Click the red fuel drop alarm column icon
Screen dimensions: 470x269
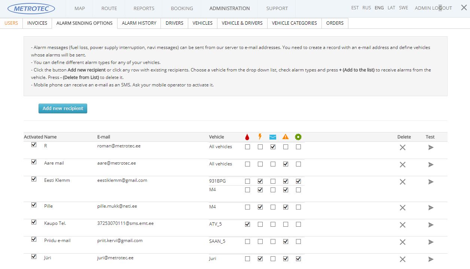point(247,137)
